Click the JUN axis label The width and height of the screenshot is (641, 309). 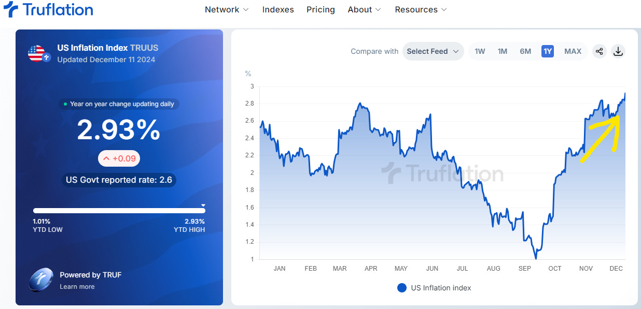tap(432, 269)
